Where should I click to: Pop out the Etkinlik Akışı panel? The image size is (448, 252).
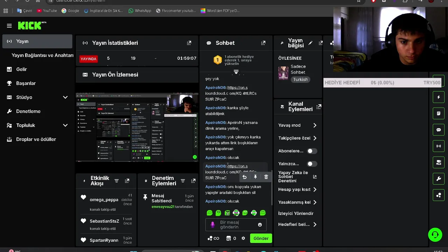coord(127,181)
